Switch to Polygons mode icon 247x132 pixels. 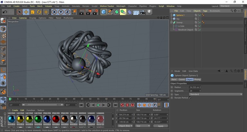3,62
